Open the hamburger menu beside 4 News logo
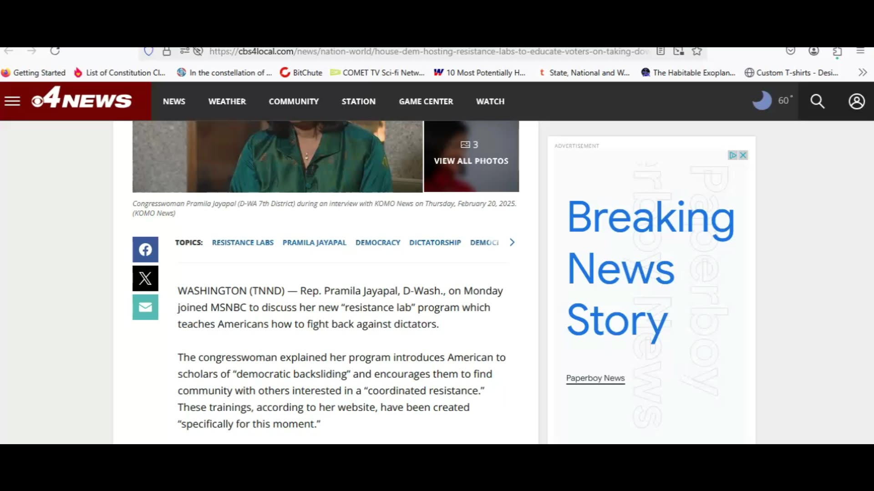 click(x=12, y=101)
